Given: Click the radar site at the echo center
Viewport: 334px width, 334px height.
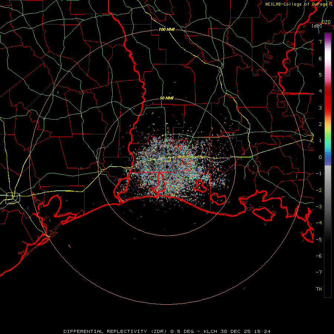Looking at the screenshot, I should point(167,167).
